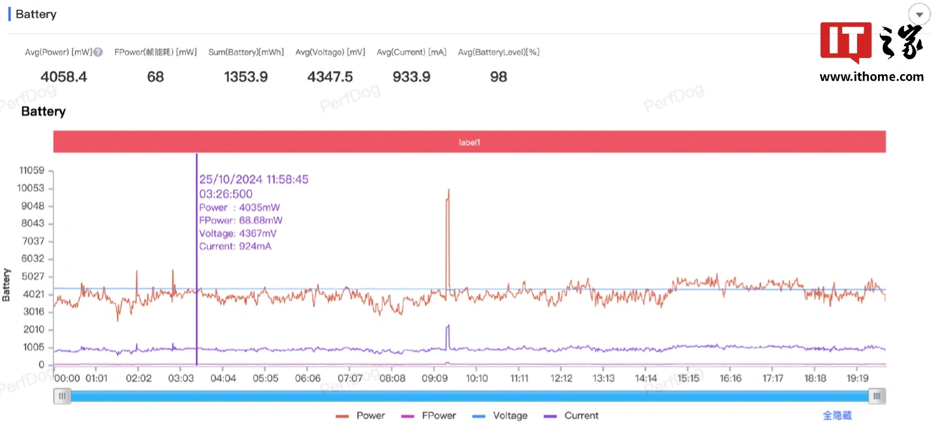Collapse the Battery panel with the arrow
940x432 pixels.
919,15
